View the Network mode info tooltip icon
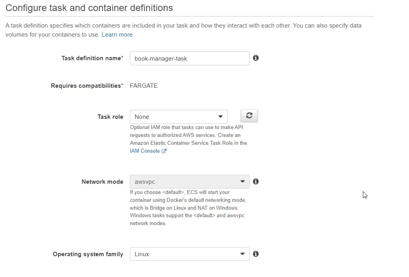The height and width of the screenshot is (277, 409). (256, 181)
